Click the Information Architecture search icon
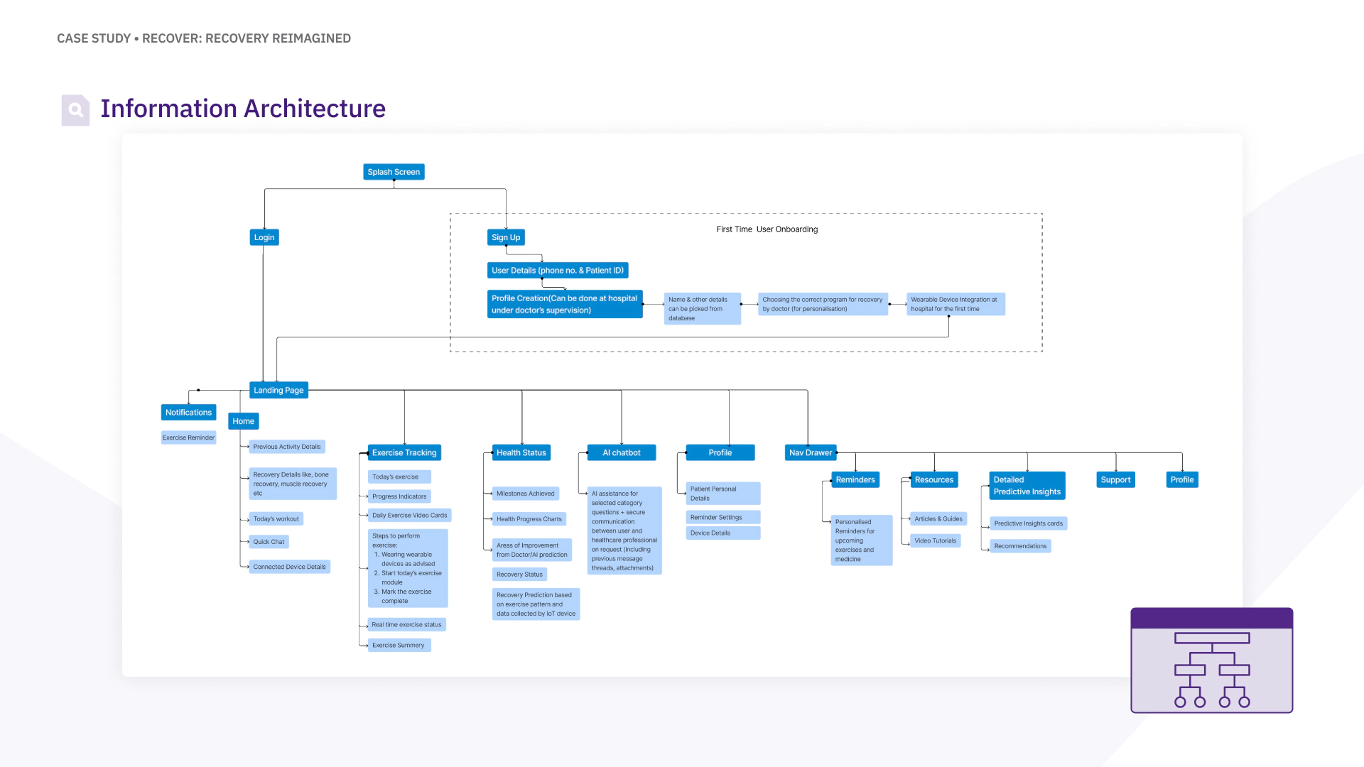This screenshot has height=767, width=1364. (x=76, y=109)
